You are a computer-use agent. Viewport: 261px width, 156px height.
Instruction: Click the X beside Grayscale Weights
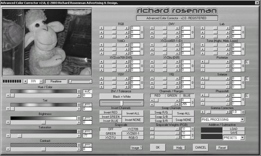point(193,129)
